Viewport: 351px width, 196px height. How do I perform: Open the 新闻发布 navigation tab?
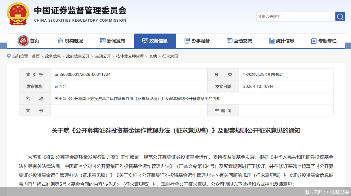coord(112,41)
